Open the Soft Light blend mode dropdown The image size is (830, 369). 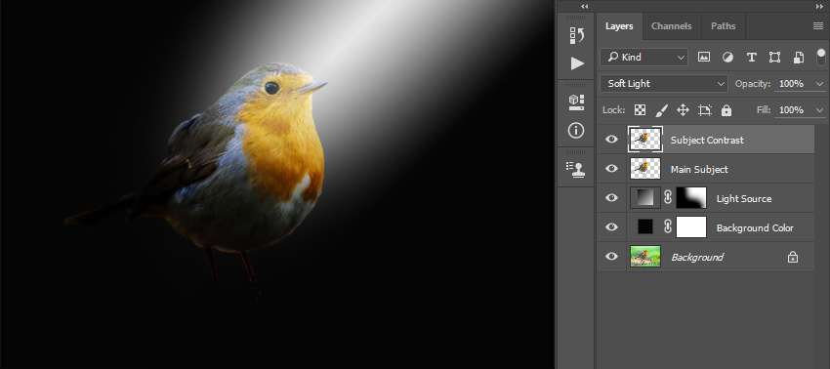point(664,84)
